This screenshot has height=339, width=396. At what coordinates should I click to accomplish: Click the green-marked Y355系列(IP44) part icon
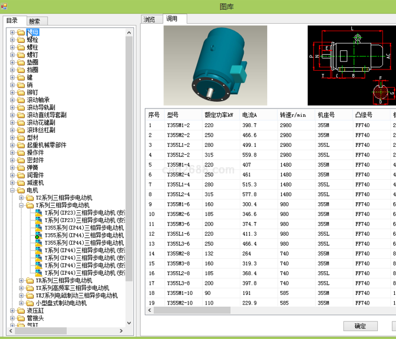pos(39,235)
